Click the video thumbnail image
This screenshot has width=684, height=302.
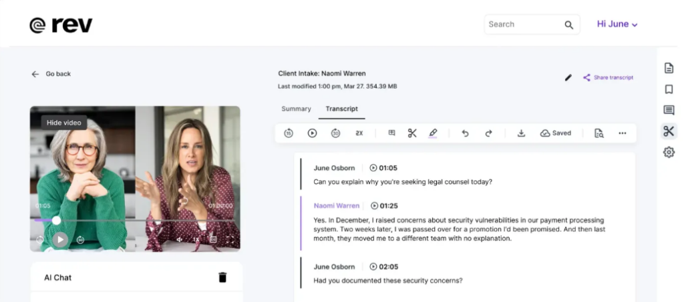135,179
